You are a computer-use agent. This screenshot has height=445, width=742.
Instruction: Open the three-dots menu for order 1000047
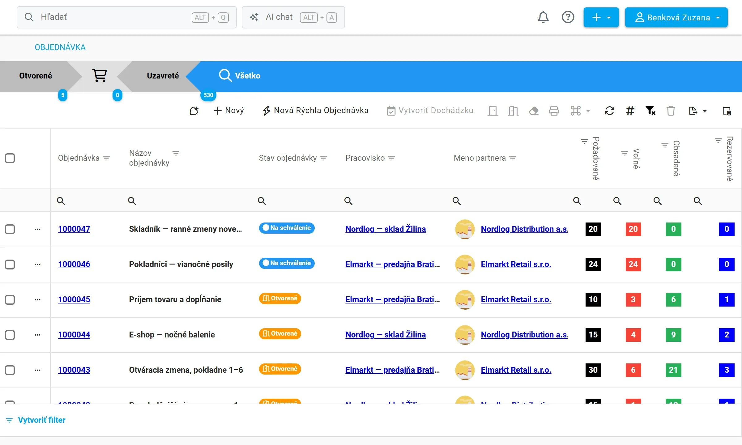(37, 229)
